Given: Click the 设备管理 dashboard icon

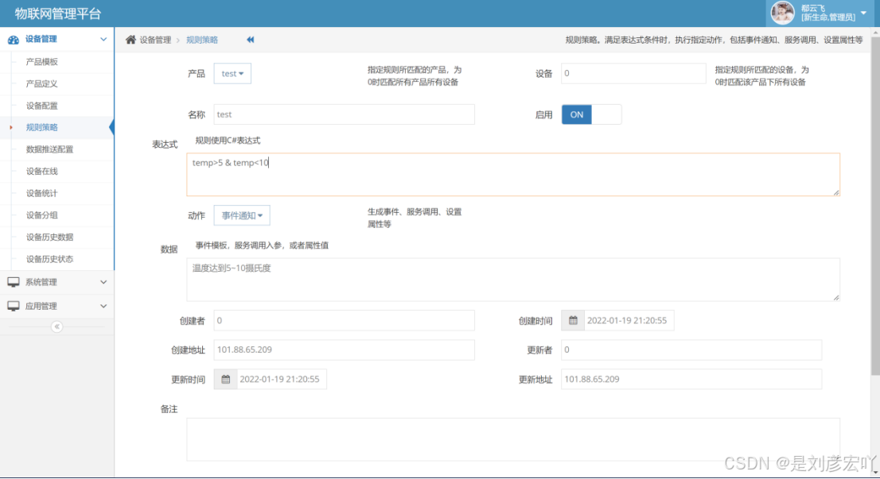Looking at the screenshot, I should [13, 39].
